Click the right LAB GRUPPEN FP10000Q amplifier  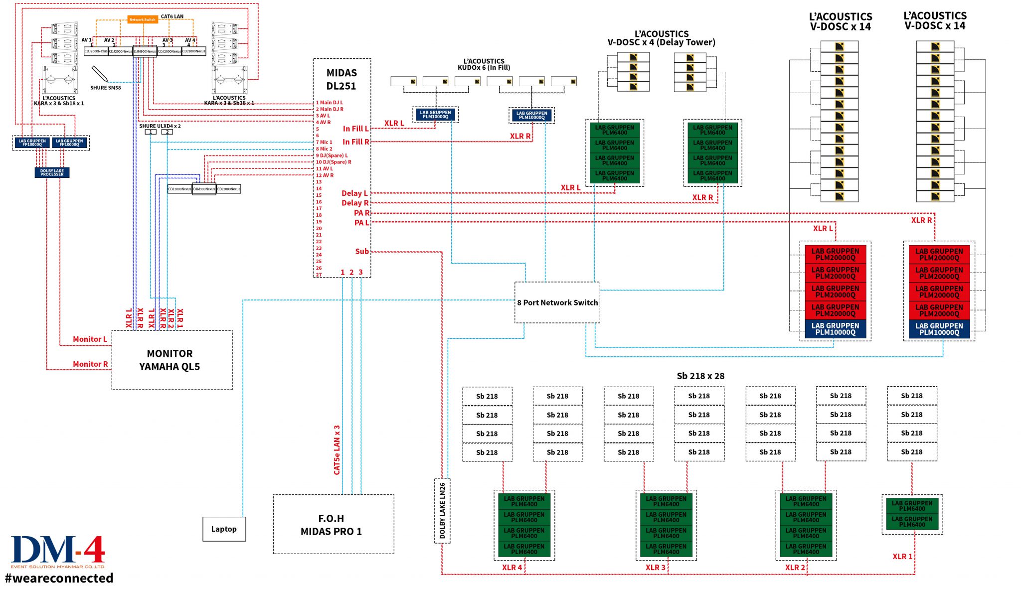pos(69,143)
